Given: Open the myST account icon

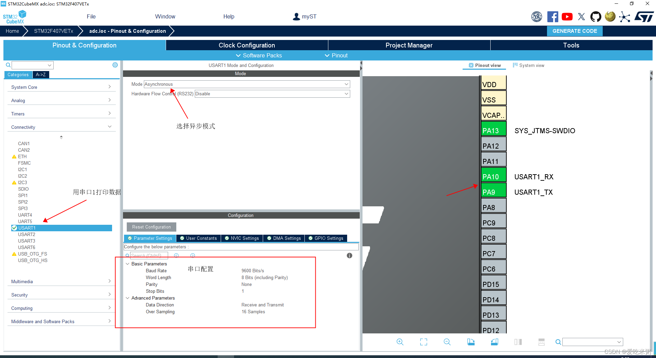Looking at the screenshot, I should coord(296,16).
